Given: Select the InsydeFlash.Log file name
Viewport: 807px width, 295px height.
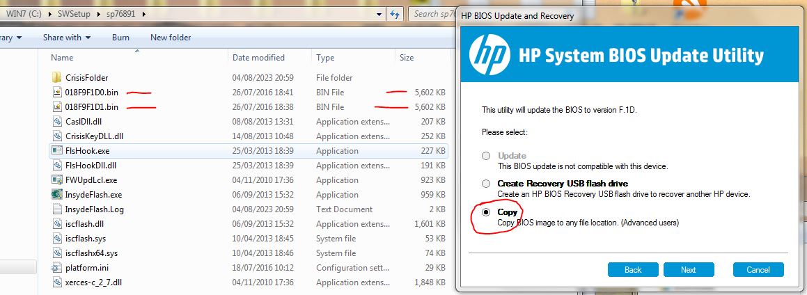Looking at the screenshot, I should (x=94, y=209).
